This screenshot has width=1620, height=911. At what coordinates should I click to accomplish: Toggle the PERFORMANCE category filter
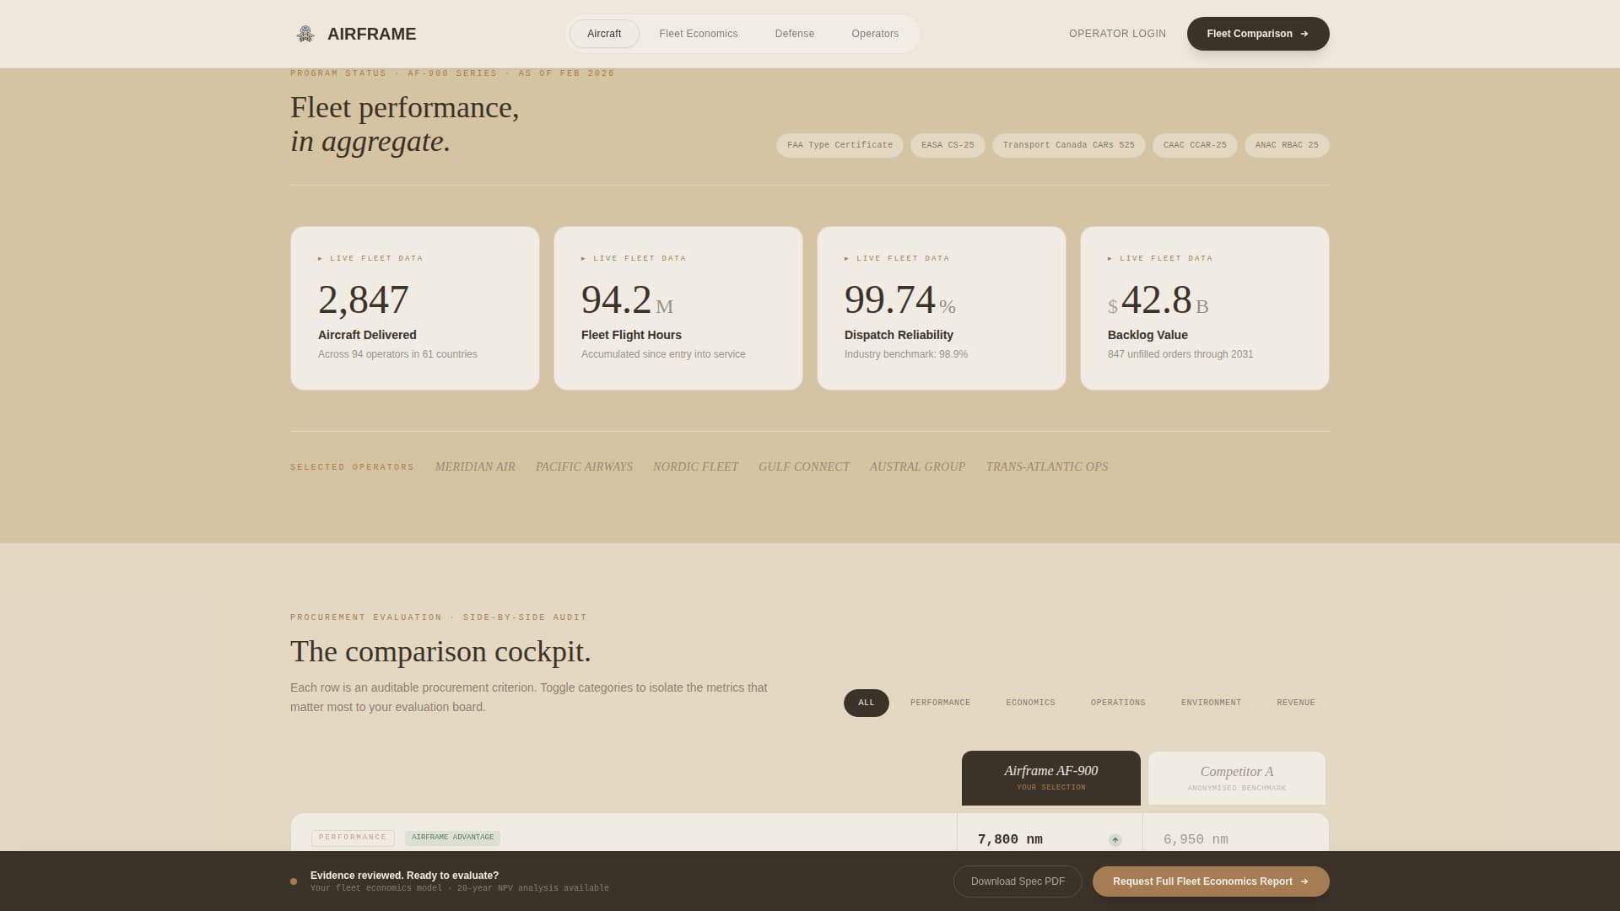tap(940, 702)
